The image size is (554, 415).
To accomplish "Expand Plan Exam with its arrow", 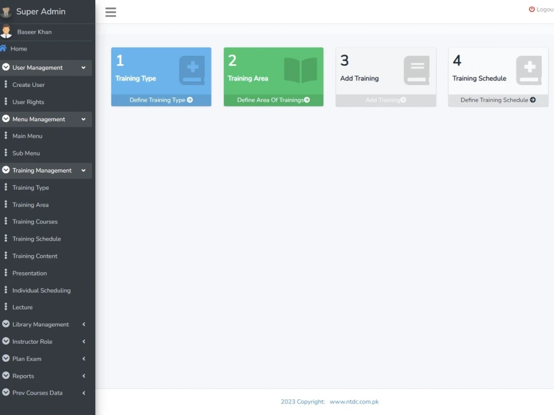I will coord(84,359).
